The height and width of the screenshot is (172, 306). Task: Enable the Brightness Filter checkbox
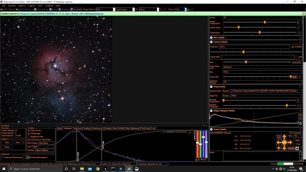(29, 137)
